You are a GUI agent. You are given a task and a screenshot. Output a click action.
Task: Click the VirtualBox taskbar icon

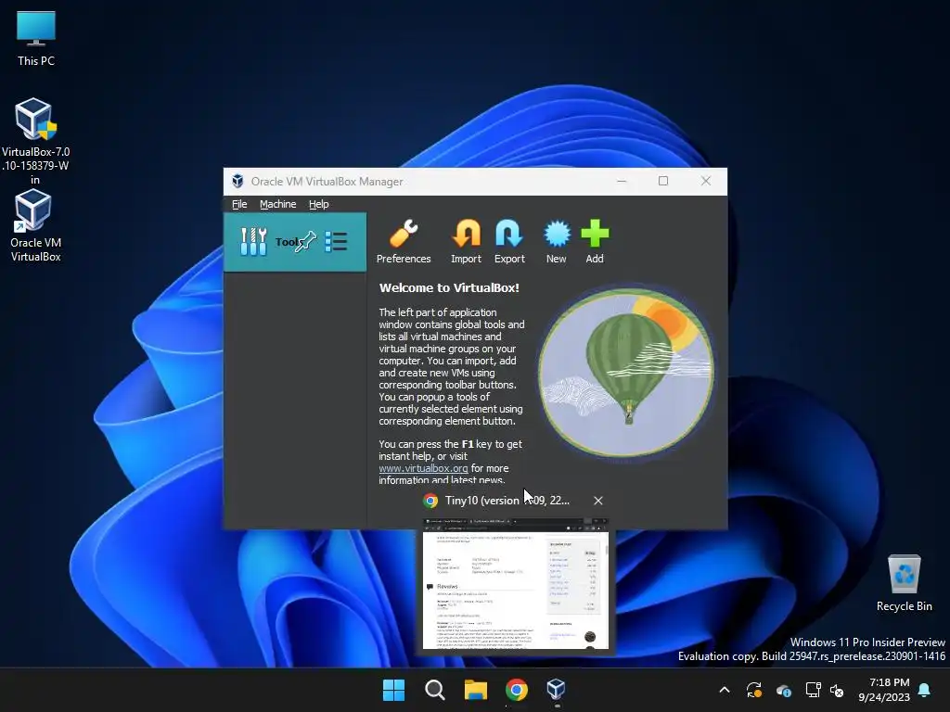pyautogui.click(x=557, y=690)
